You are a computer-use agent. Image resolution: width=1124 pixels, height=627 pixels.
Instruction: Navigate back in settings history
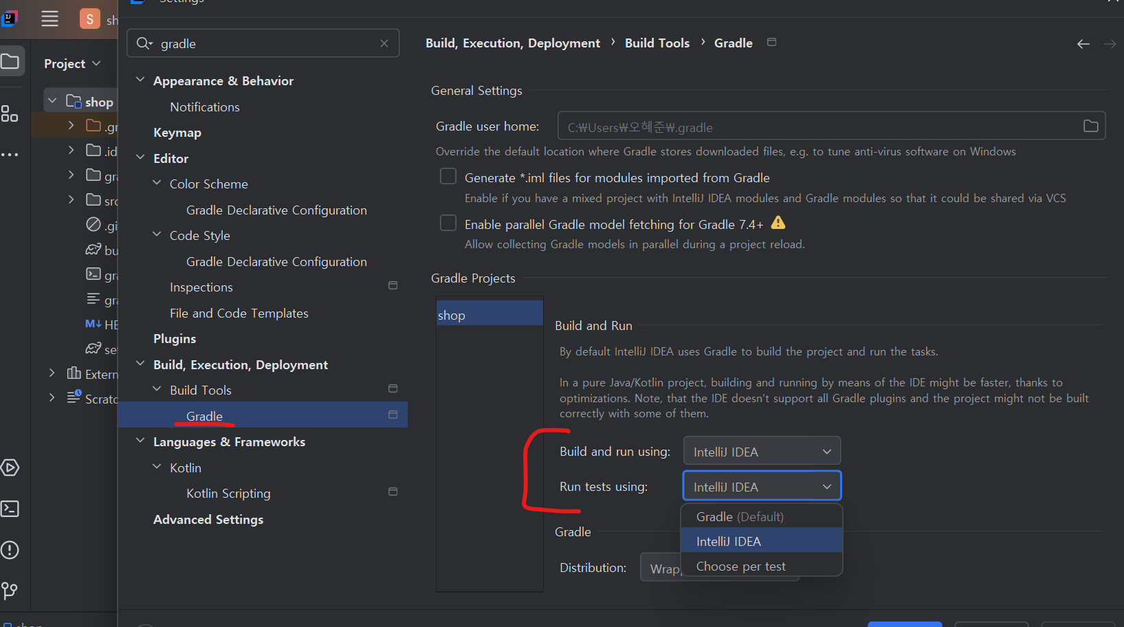[x=1083, y=44]
